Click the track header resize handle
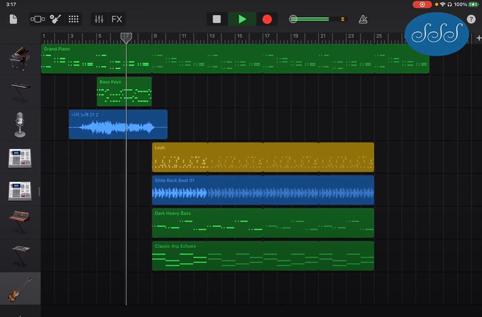 click(x=39, y=192)
